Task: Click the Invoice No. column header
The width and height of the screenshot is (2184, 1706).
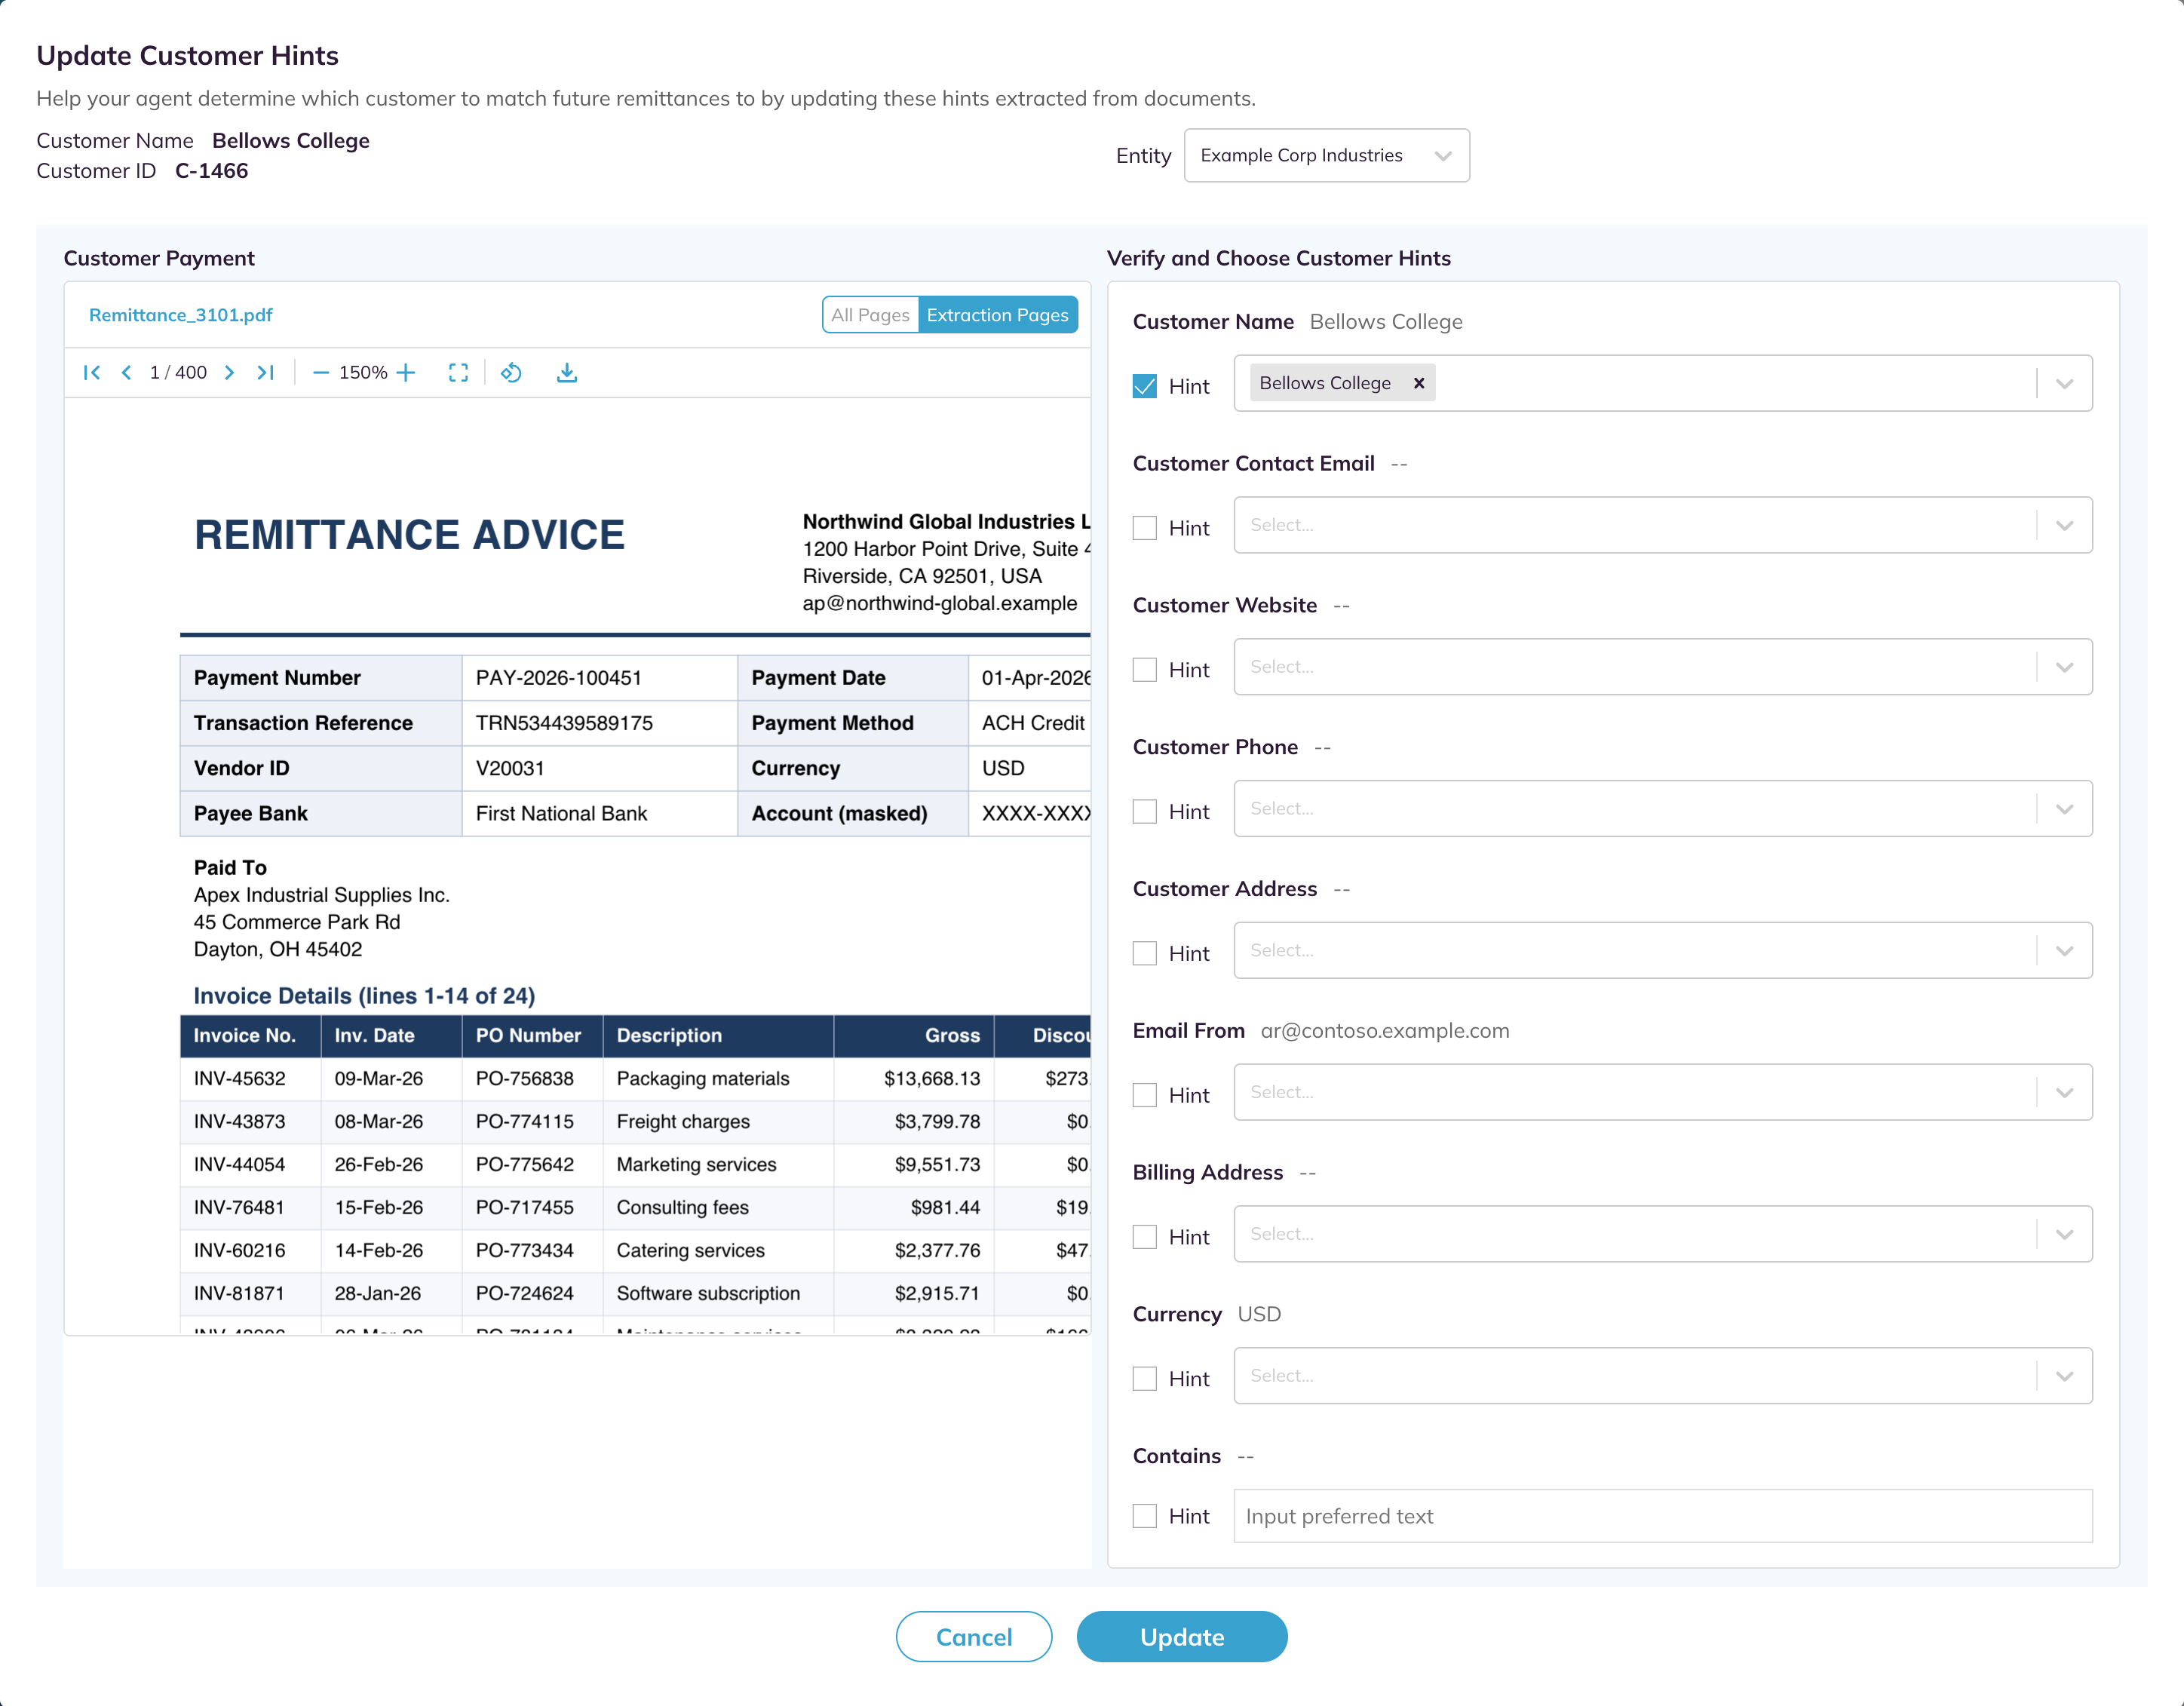Action: (x=244, y=1036)
